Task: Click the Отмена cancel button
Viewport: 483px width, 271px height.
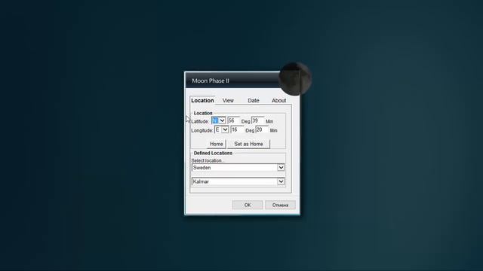Action: [280, 205]
